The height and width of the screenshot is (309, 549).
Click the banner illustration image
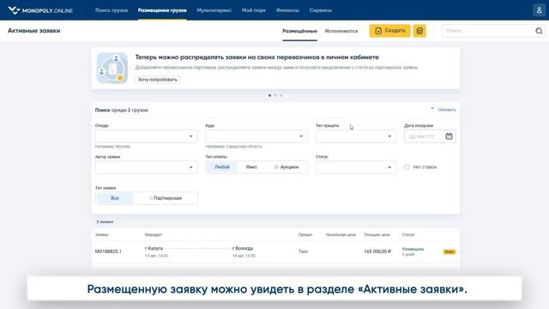coord(112,69)
